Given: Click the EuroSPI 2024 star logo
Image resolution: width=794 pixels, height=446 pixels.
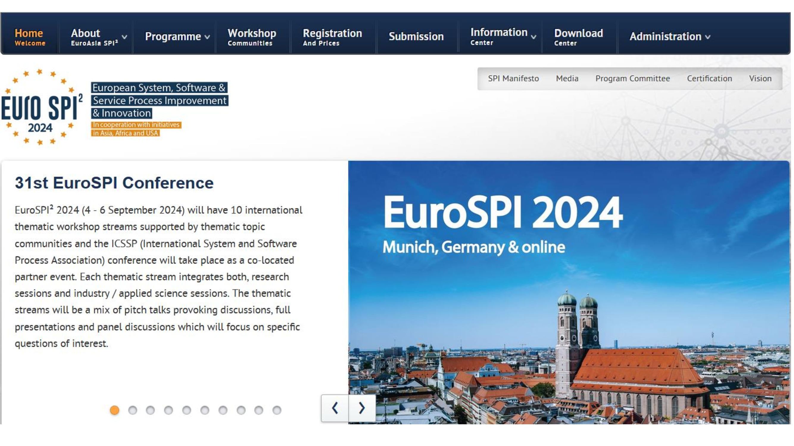Looking at the screenshot, I should click(x=42, y=107).
